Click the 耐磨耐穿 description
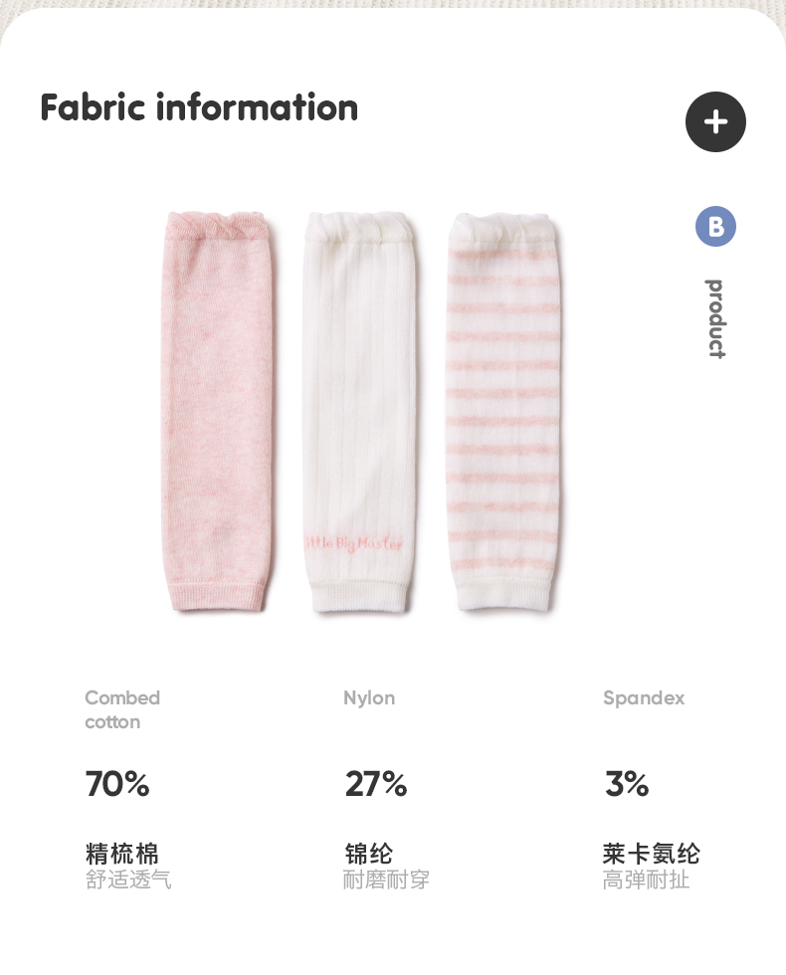 point(386,879)
